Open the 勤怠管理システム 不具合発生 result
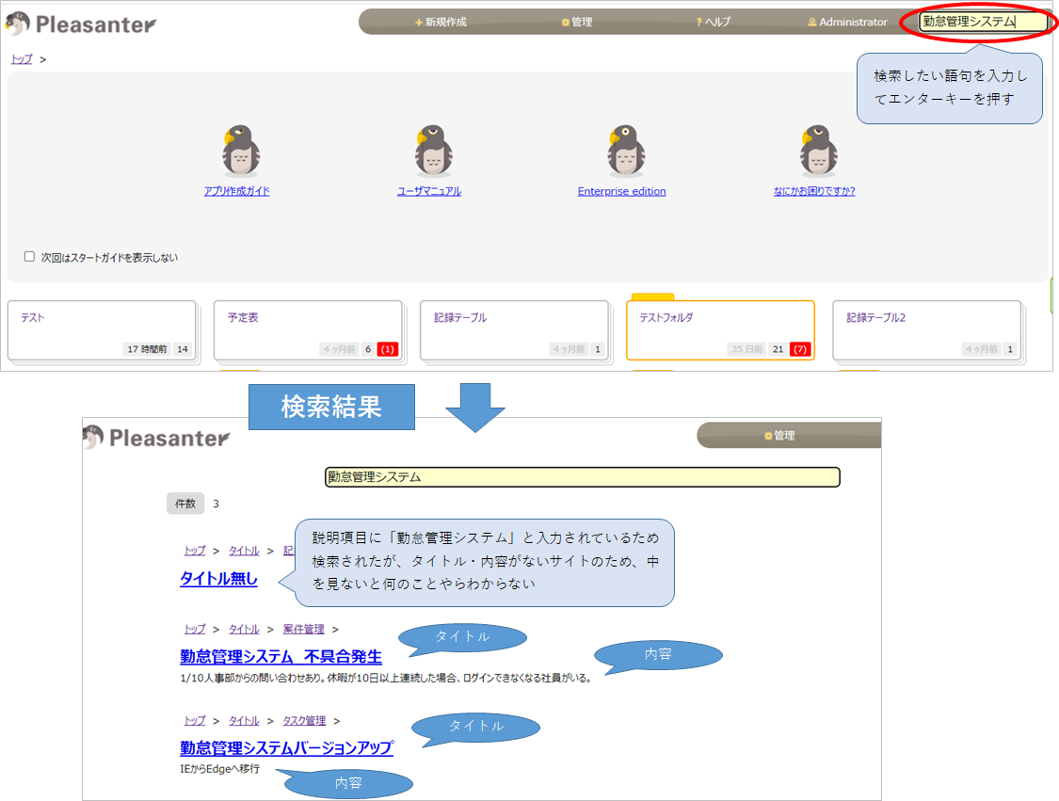 click(x=278, y=657)
